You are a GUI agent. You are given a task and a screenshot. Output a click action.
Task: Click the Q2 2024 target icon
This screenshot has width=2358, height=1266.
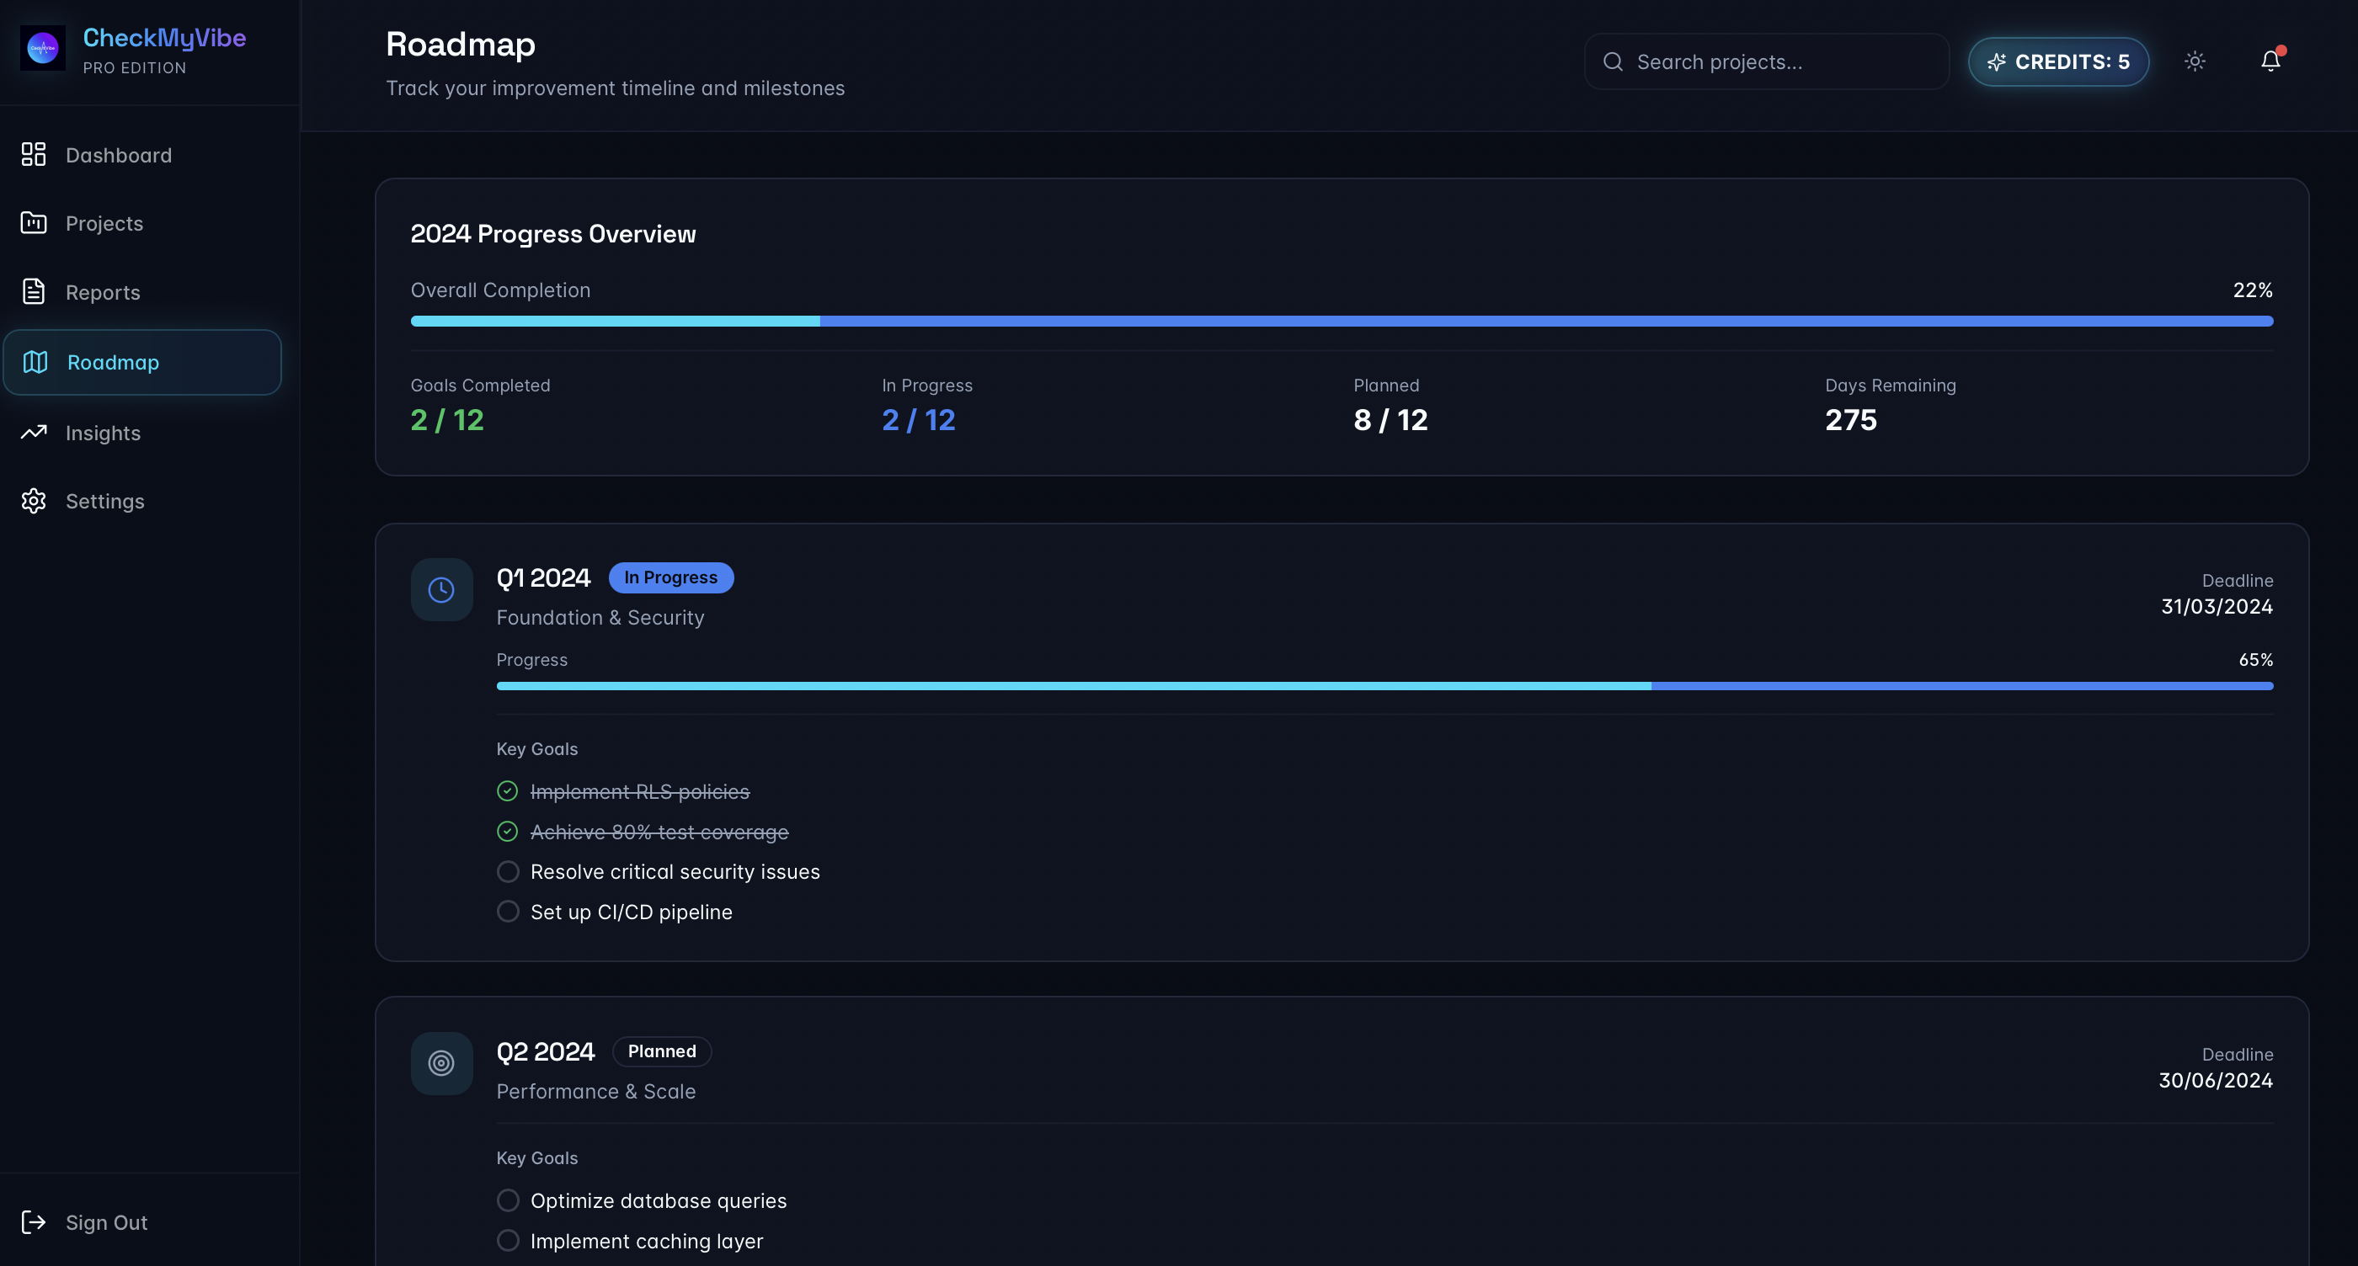(441, 1064)
